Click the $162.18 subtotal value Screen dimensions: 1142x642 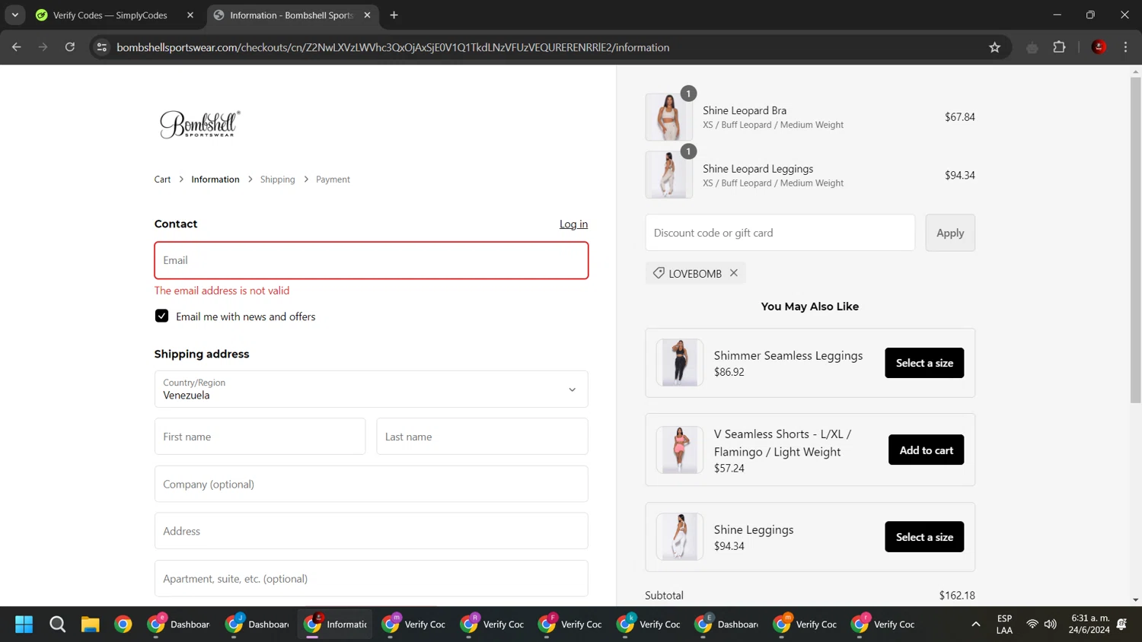[957, 596]
